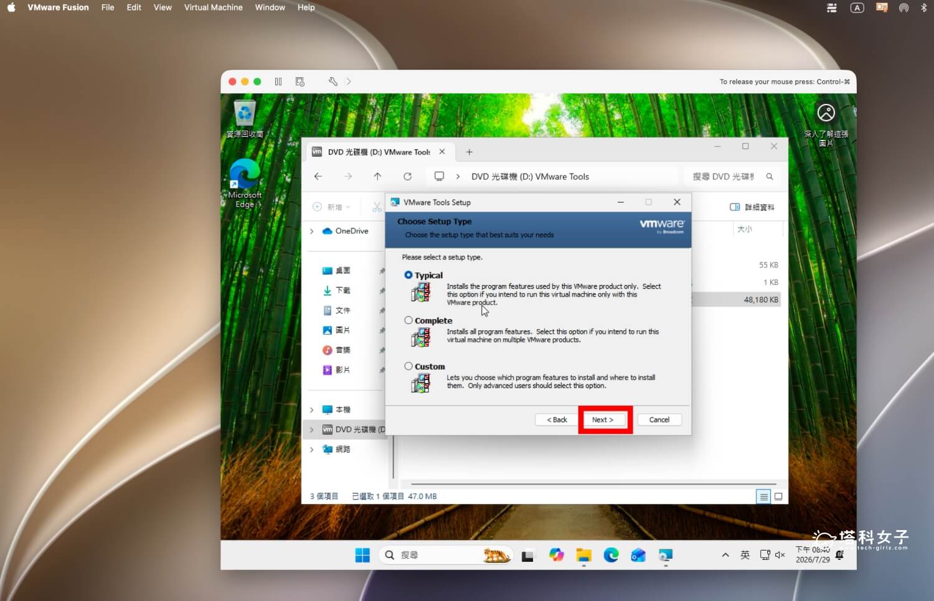Select OneDrive in the navigation pane
Image resolution: width=934 pixels, height=601 pixels.
pyautogui.click(x=346, y=231)
